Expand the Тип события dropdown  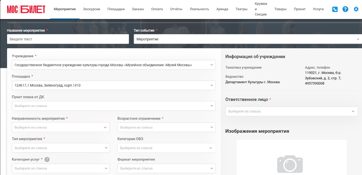click(248, 39)
